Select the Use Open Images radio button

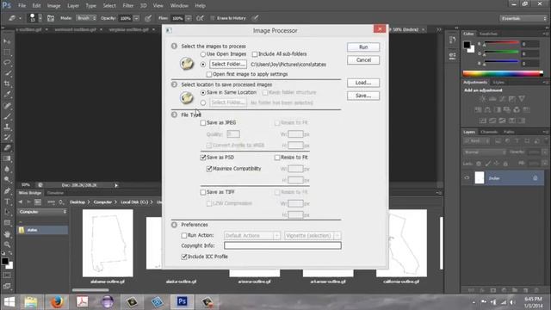click(203, 54)
